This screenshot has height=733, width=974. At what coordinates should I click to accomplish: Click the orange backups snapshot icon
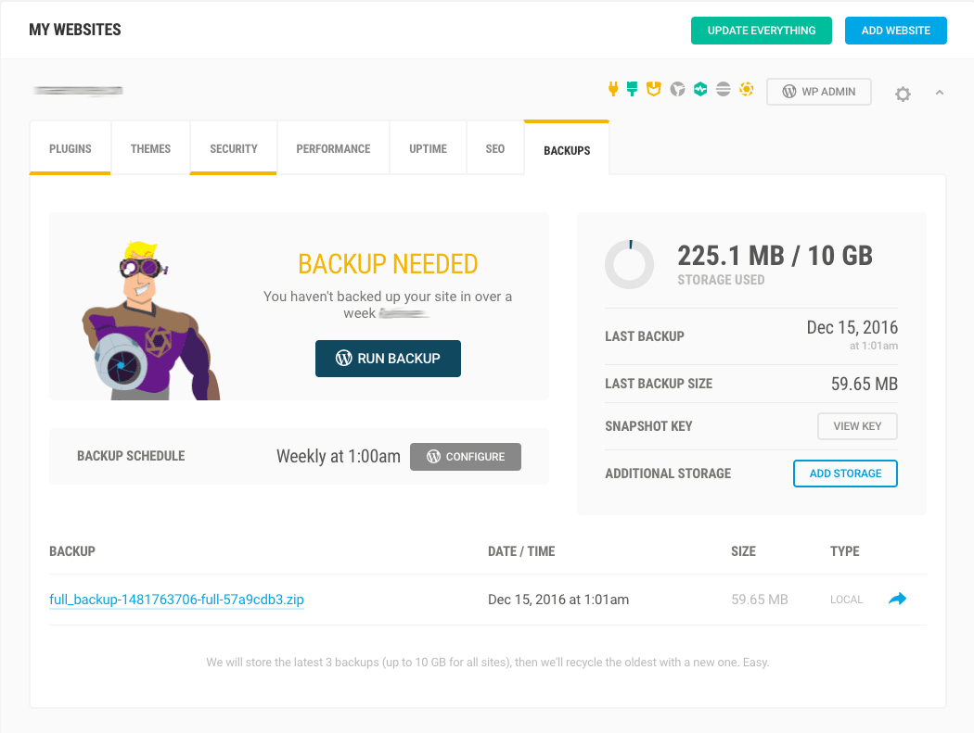747,89
